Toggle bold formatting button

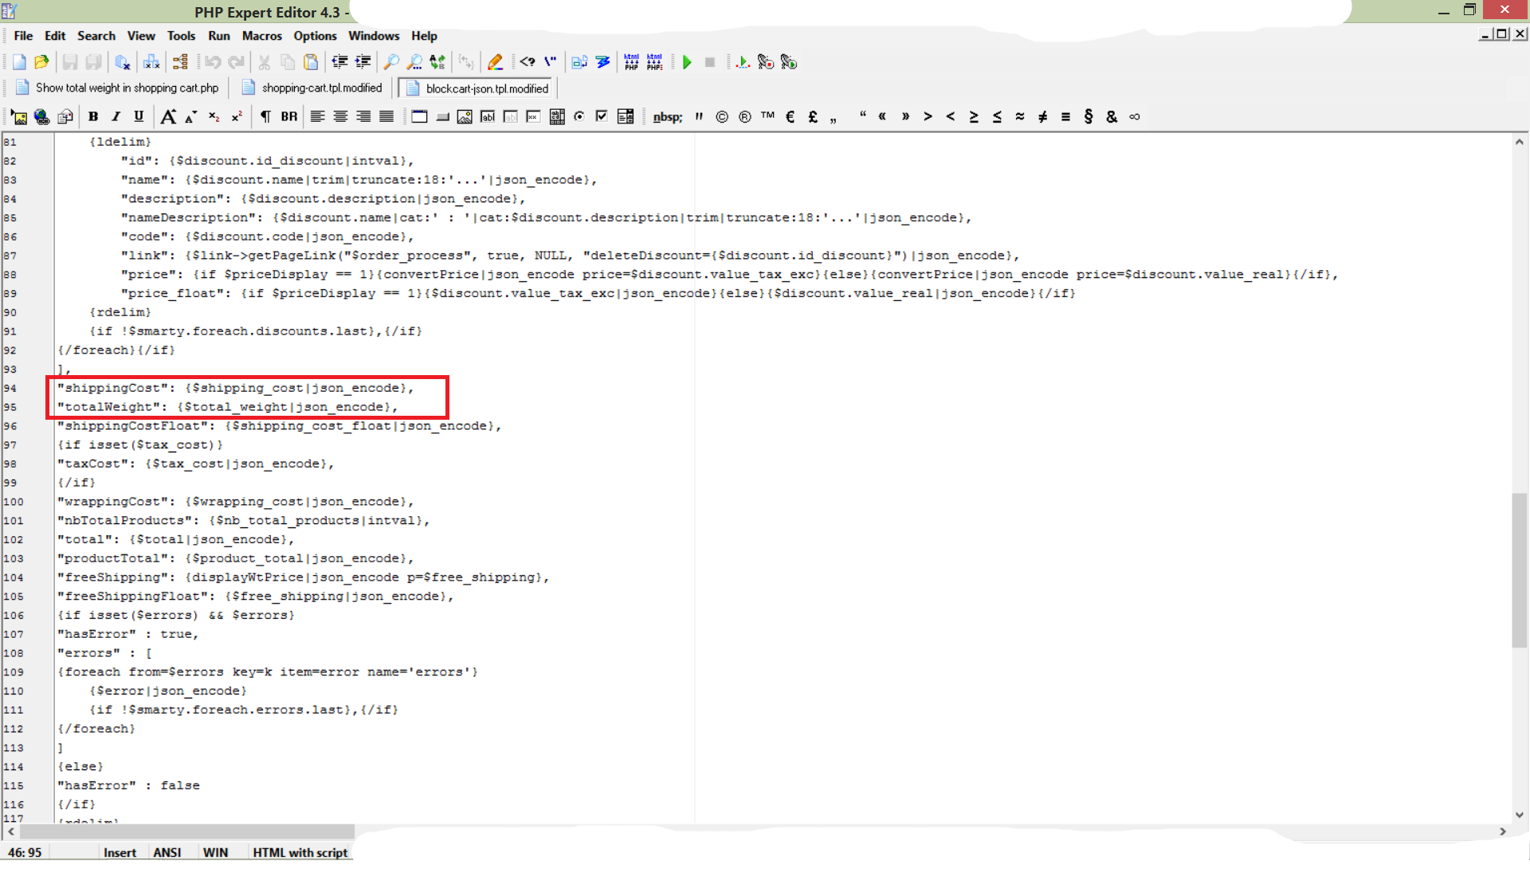pyautogui.click(x=93, y=117)
